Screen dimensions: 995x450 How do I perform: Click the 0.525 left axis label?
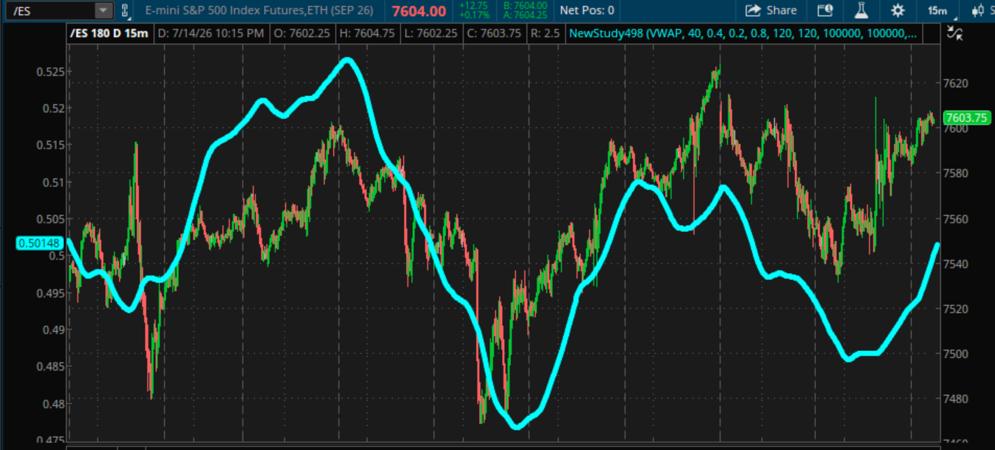coord(50,72)
